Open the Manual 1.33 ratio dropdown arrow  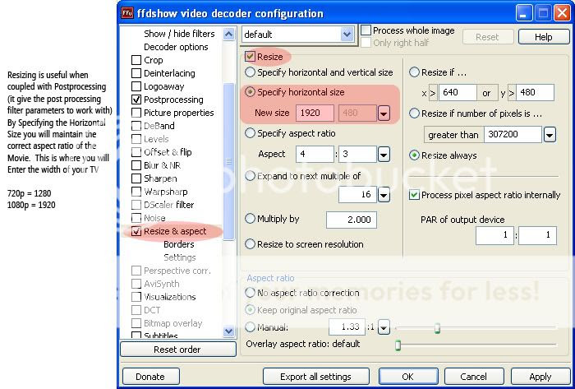coord(384,327)
